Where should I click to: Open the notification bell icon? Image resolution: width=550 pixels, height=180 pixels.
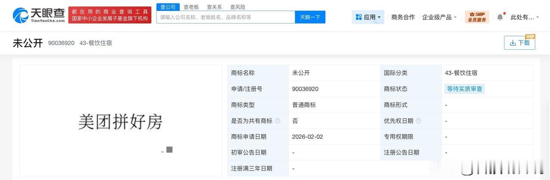pos(500,17)
